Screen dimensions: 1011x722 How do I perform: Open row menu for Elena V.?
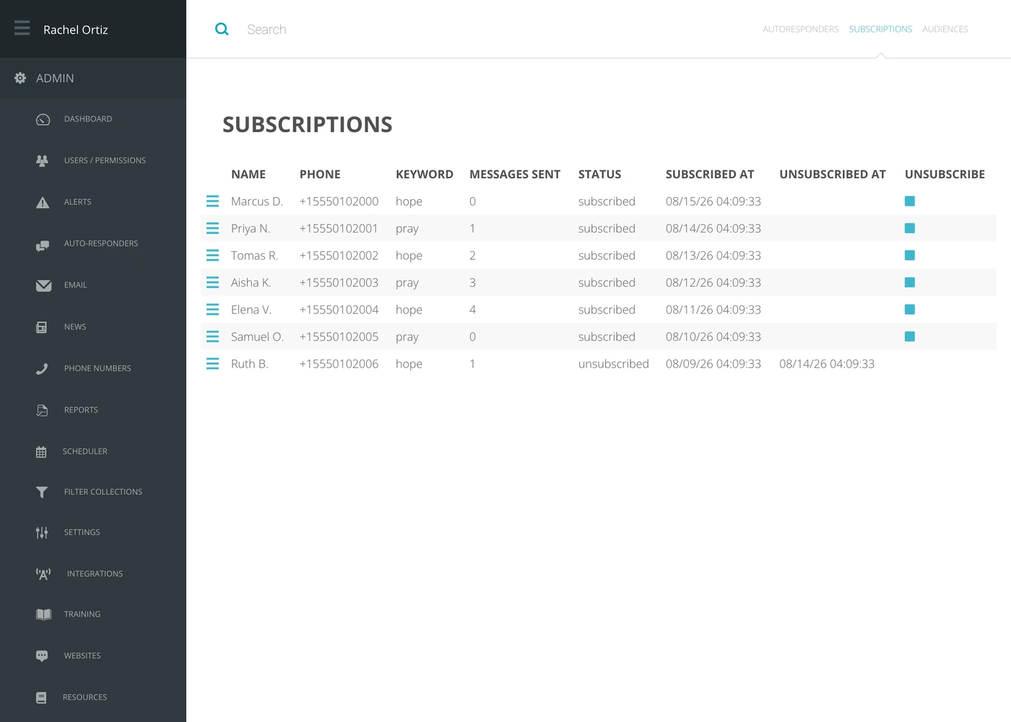coord(212,310)
